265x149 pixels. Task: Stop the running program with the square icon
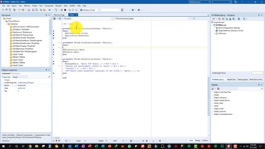click(65, 10)
